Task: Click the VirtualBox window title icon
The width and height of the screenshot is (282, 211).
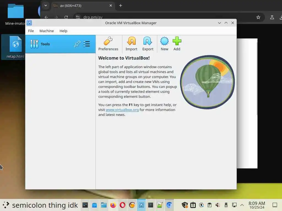Action: pyautogui.click(x=29, y=23)
